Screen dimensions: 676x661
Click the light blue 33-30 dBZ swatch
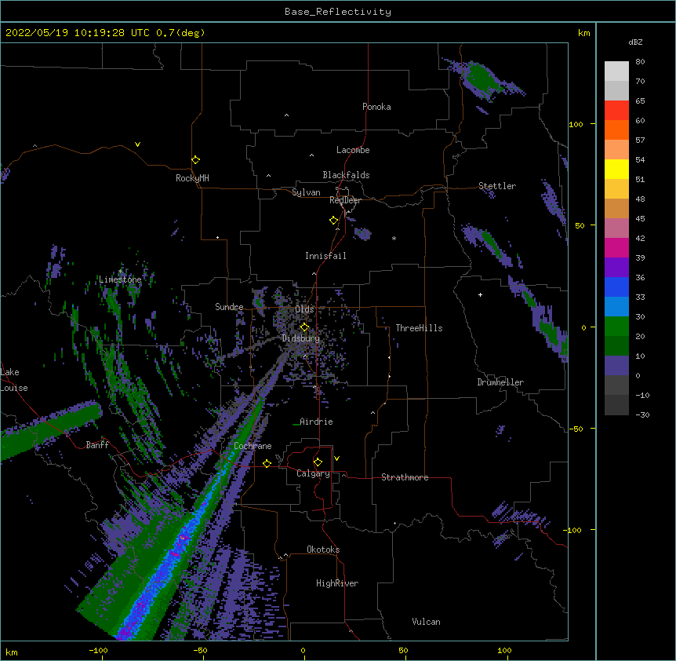tap(616, 307)
